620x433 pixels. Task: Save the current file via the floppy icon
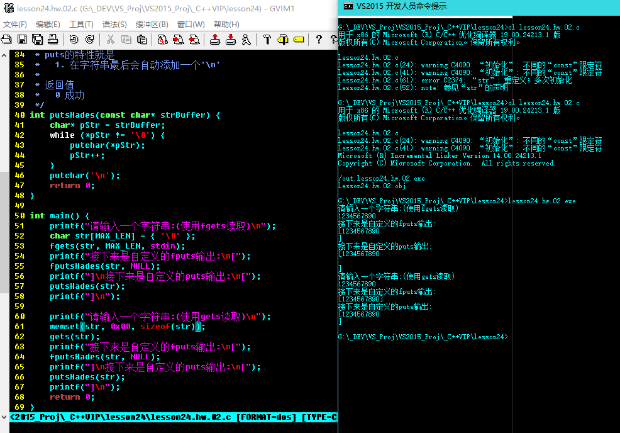(x=21, y=40)
